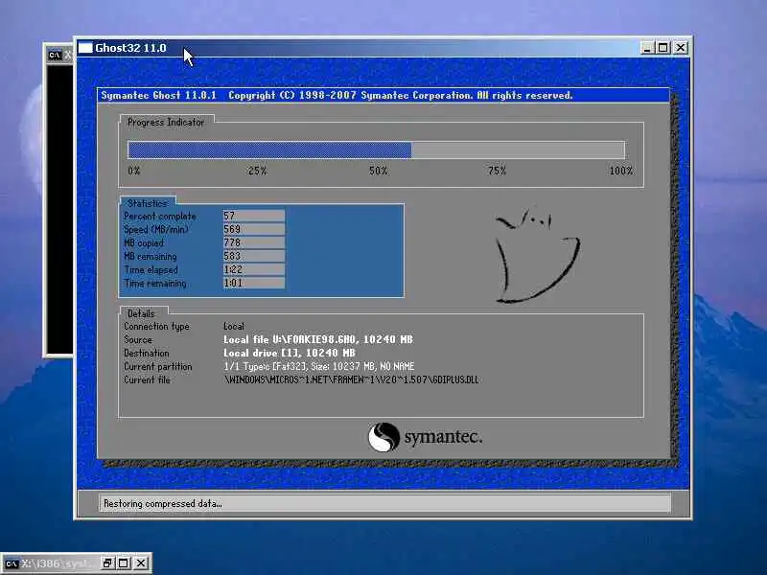Click the Time remaining value 1:01
The image size is (767, 575).
point(253,283)
